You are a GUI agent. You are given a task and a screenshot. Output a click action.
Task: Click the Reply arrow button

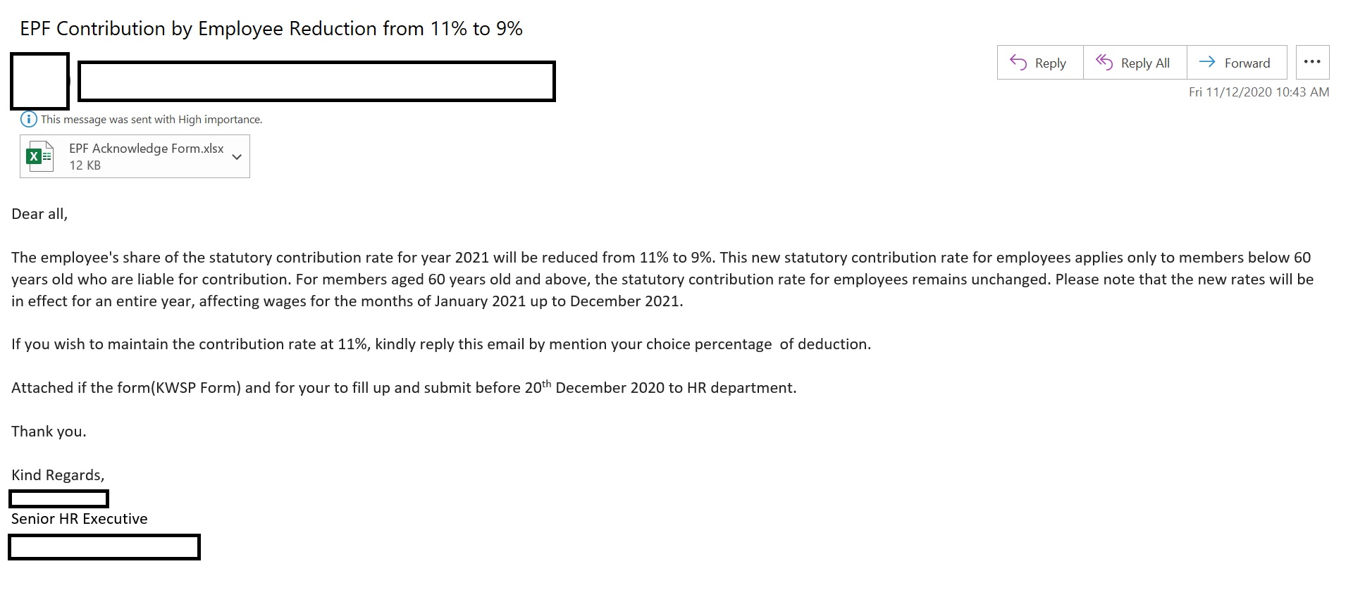tap(1039, 63)
